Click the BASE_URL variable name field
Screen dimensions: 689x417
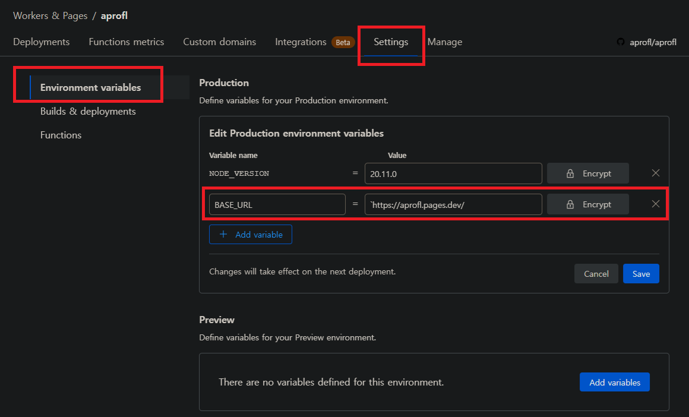pos(277,204)
